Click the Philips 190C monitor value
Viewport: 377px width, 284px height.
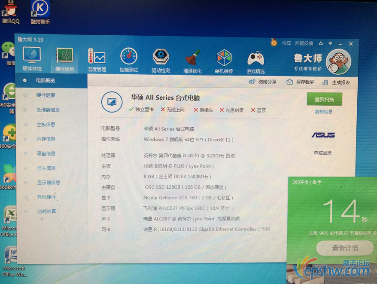click(x=189, y=208)
